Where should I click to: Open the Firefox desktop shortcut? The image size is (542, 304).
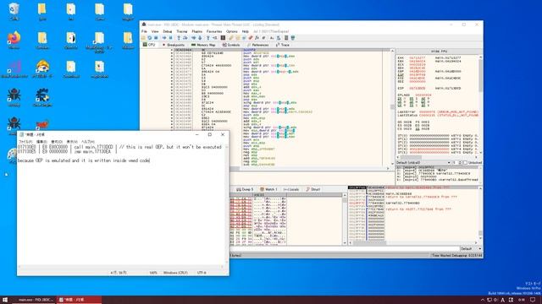click(x=14, y=41)
